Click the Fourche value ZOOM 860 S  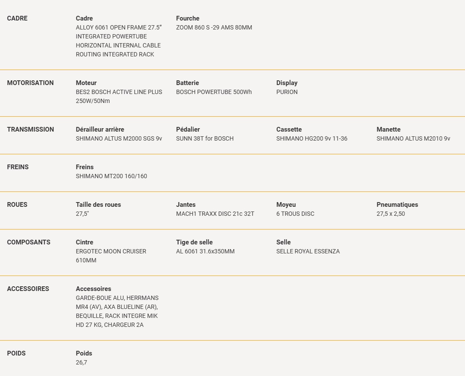(214, 27)
